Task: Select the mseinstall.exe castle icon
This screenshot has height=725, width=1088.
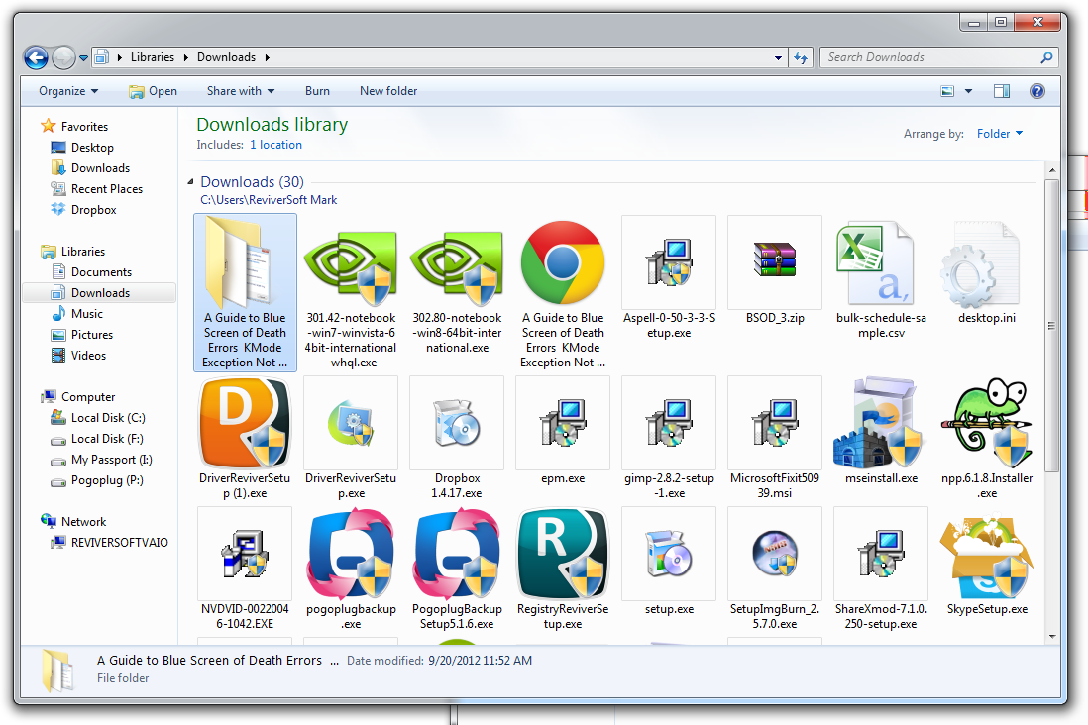Action: [878, 423]
